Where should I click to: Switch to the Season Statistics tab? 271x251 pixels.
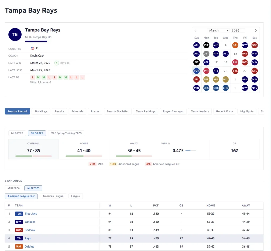pyautogui.click(x=118, y=111)
